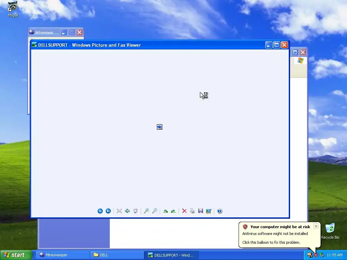Show the image at Actual Size
The height and width of the screenshot is (260, 347).
pos(127,211)
